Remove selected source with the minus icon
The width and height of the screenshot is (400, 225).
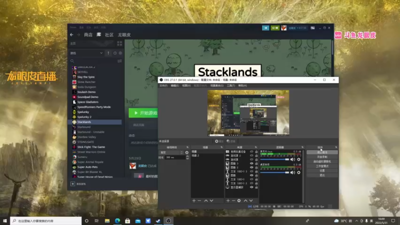click(233, 201)
